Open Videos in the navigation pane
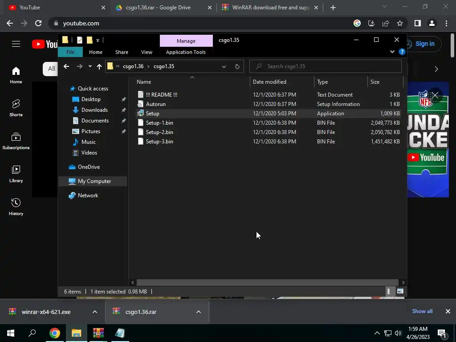456x342 pixels. click(89, 153)
